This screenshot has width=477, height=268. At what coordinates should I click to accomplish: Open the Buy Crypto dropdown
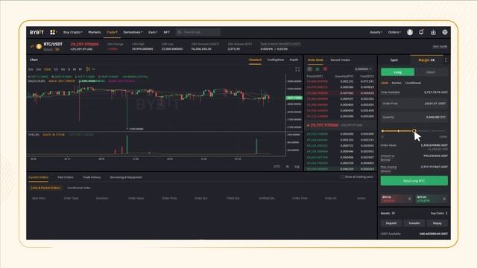73,32
